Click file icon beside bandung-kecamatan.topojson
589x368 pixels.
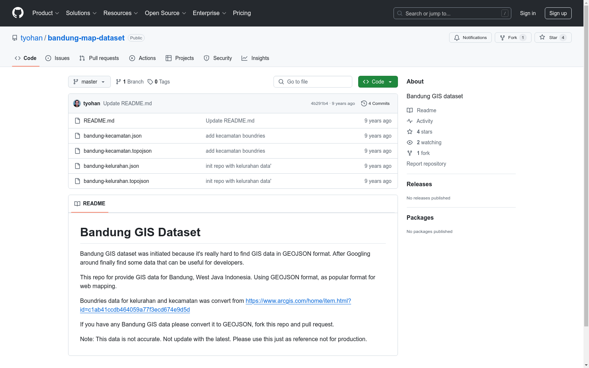pos(77,151)
